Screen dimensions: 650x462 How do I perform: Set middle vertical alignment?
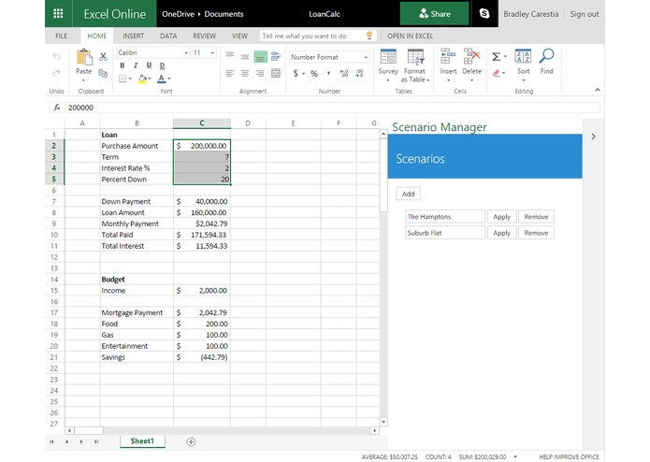click(245, 56)
